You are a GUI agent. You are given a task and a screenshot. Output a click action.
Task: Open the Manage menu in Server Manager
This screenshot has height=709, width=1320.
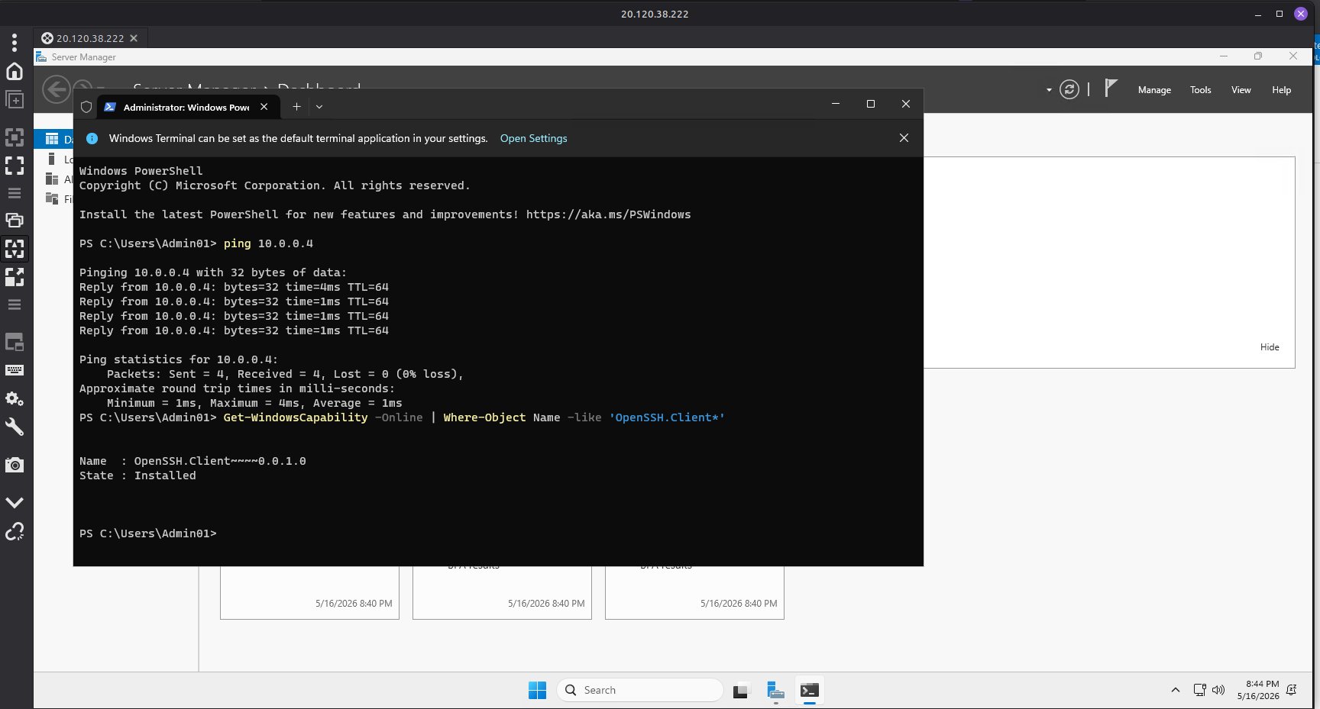click(1154, 90)
